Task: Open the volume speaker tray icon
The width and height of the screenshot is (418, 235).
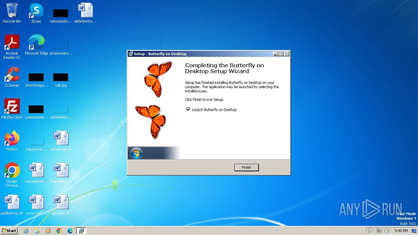Action: click(387, 231)
